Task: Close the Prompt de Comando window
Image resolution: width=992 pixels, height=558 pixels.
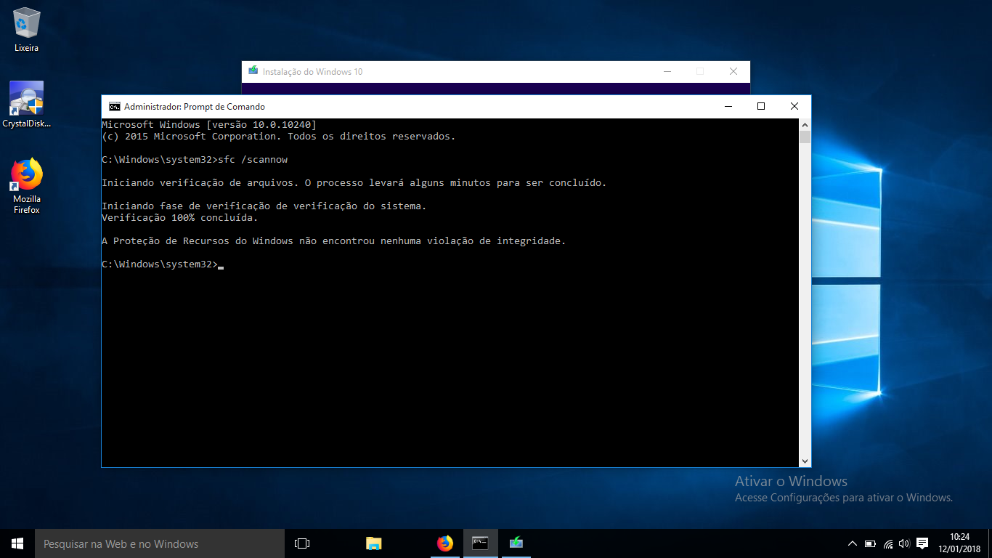Action: point(794,106)
